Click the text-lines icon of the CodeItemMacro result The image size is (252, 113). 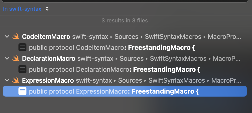coord(22,48)
